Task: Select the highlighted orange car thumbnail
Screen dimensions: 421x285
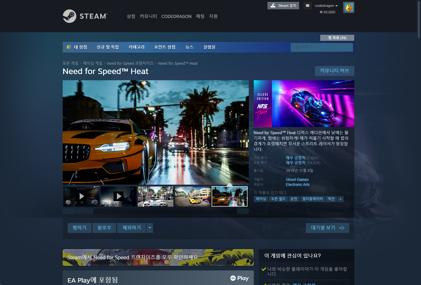Action: [x=230, y=196]
